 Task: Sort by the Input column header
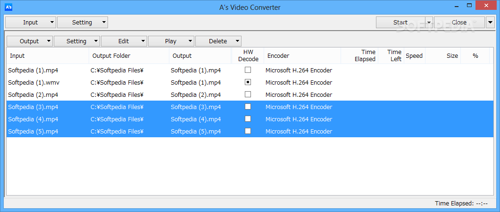48,55
